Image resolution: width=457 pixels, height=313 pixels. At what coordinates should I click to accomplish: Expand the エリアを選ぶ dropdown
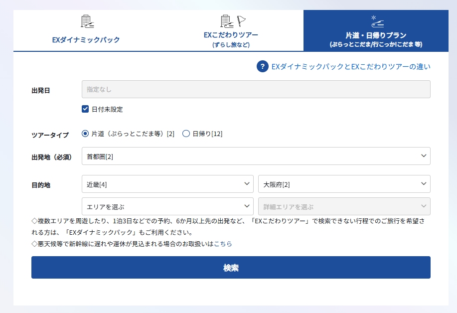click(x=167, y=206)
